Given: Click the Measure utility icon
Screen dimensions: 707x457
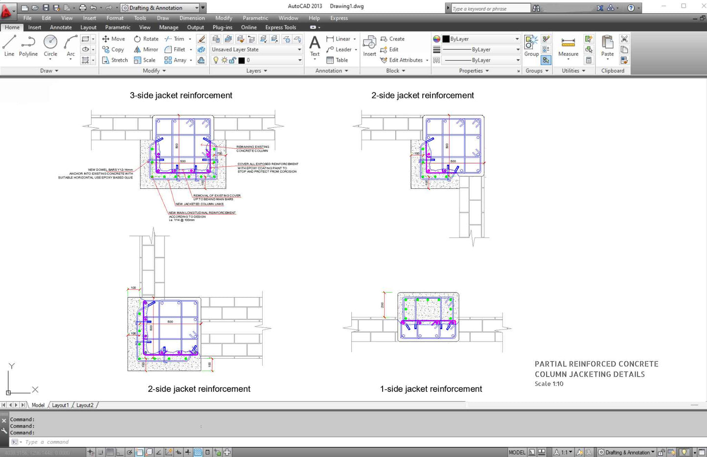Looking at the screenshot, I should (x=568, y=46).
